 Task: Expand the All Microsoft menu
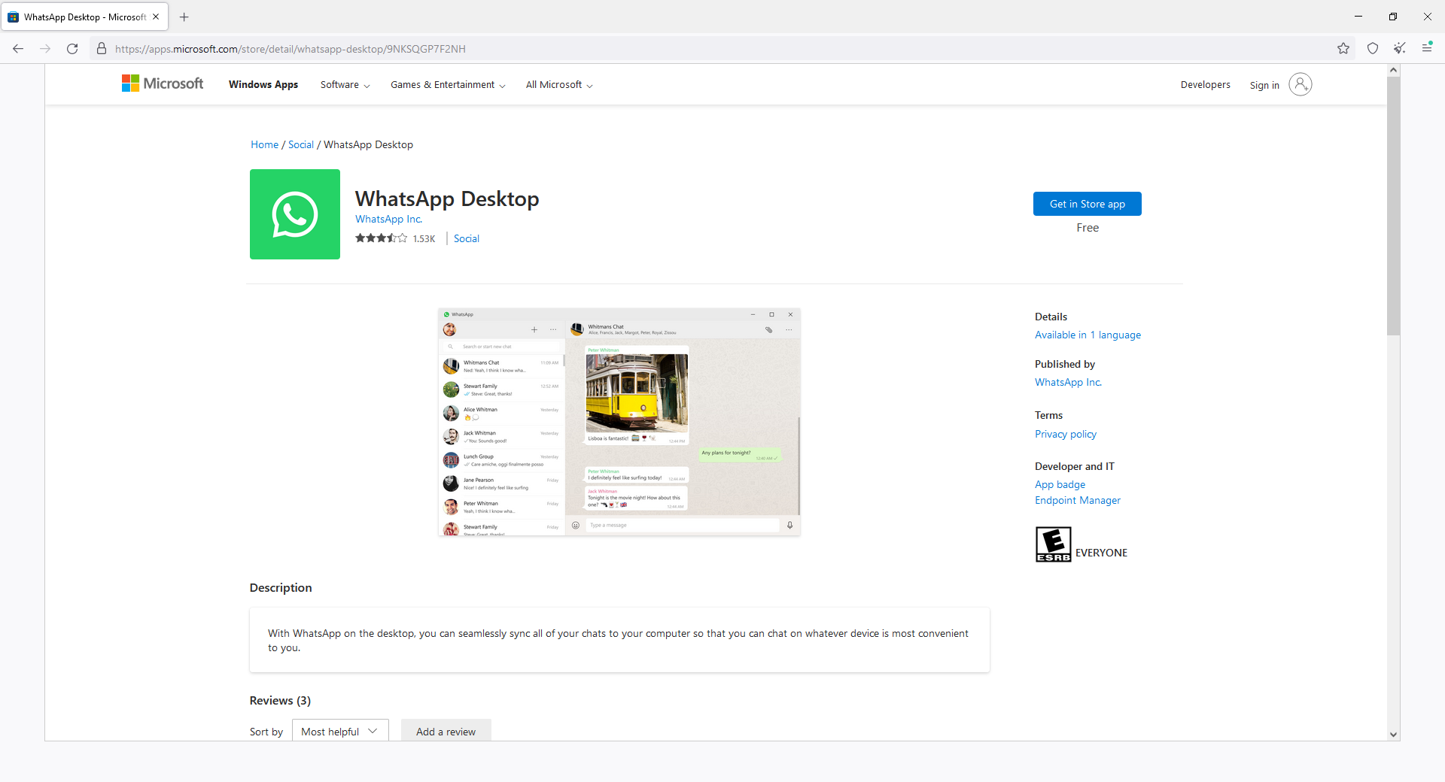[x=559, y=85]
